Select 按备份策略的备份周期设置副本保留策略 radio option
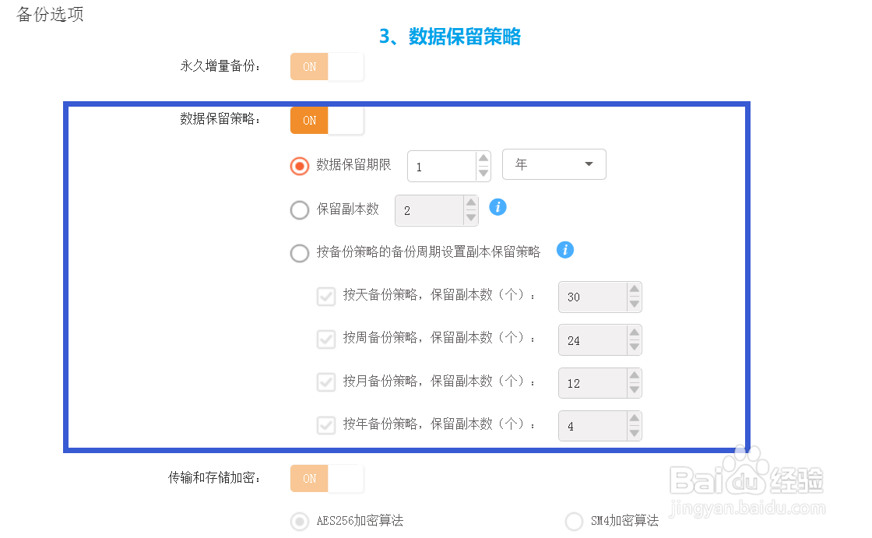Viewport: 872px width, 538px height. [300, 253]
